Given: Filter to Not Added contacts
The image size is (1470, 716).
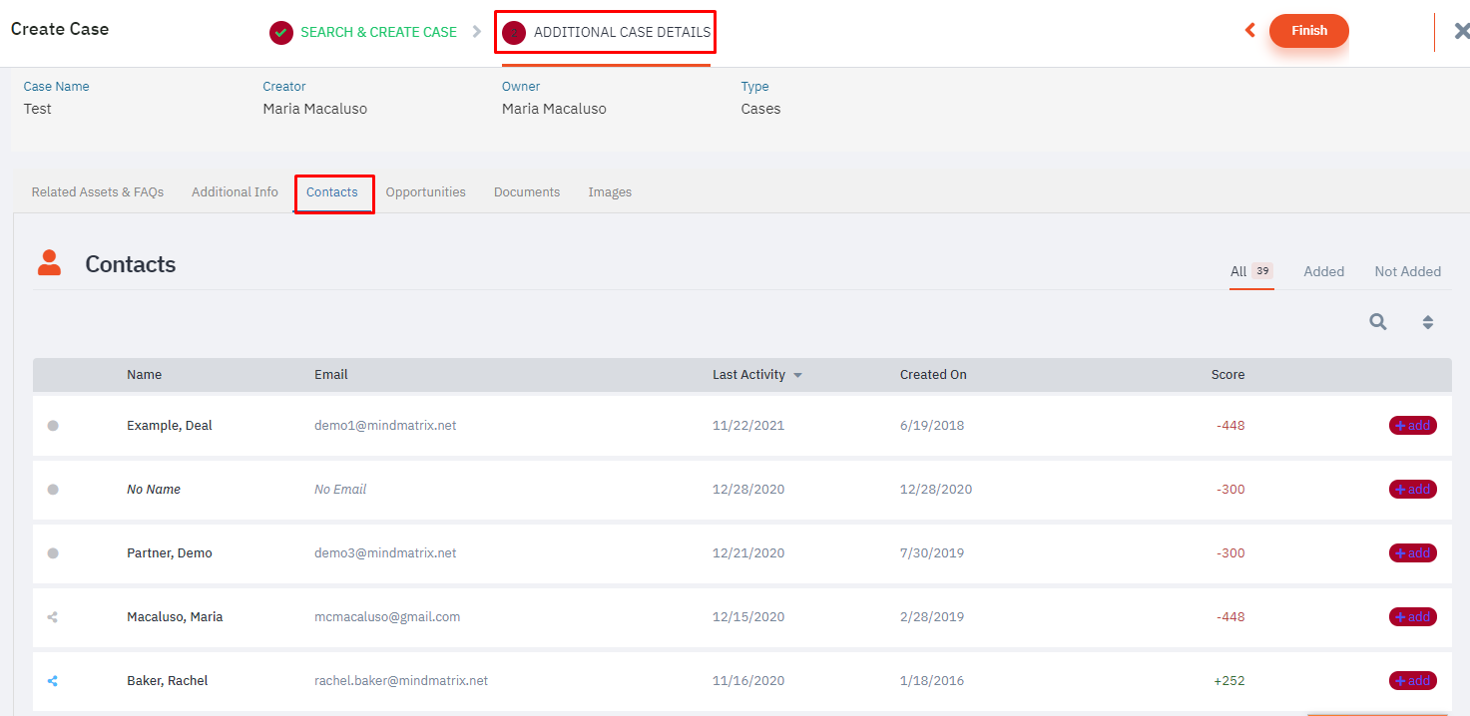Looking at the screenshot, I should (x=1407, y=271).
